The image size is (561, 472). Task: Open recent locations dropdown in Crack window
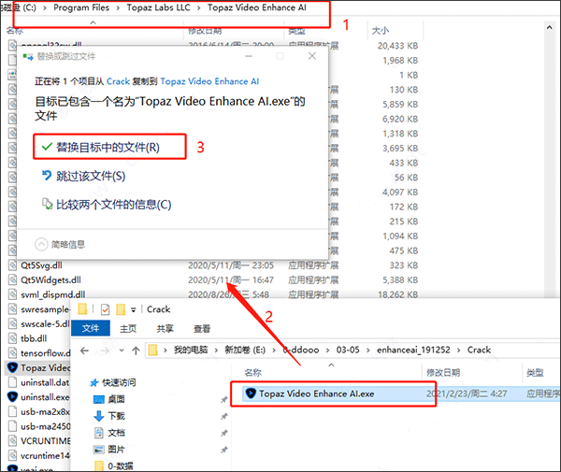click(122, 350)
